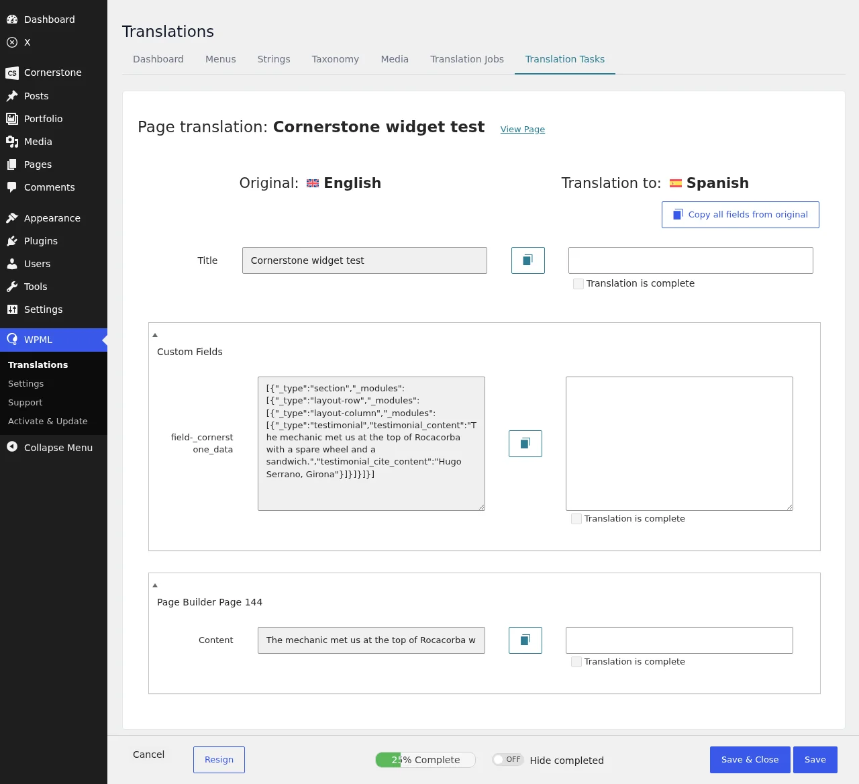859x784 pixels.
Task: Open the WPML Support submenu item
Action: pyautogui.click(x=26, y=403)
